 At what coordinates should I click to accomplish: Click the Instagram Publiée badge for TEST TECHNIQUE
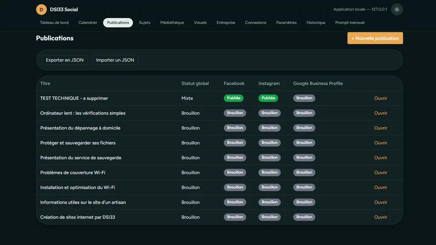[x=268, y=98]
